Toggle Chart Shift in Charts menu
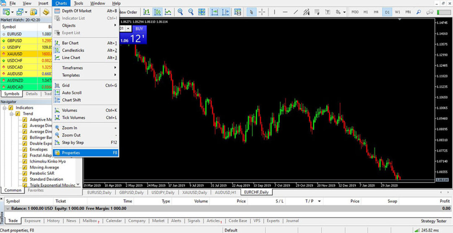 71,100
